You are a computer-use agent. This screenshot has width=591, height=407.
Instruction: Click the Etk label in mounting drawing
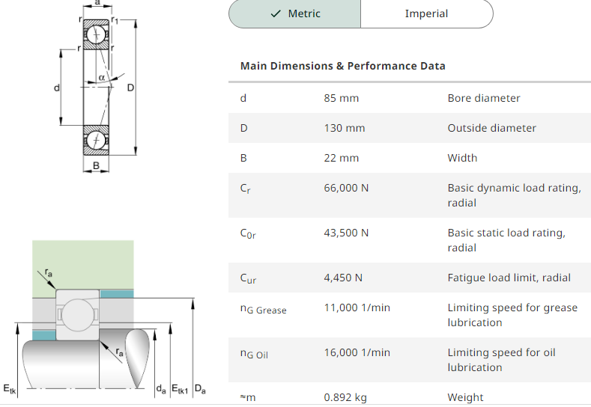coord(10,389)
